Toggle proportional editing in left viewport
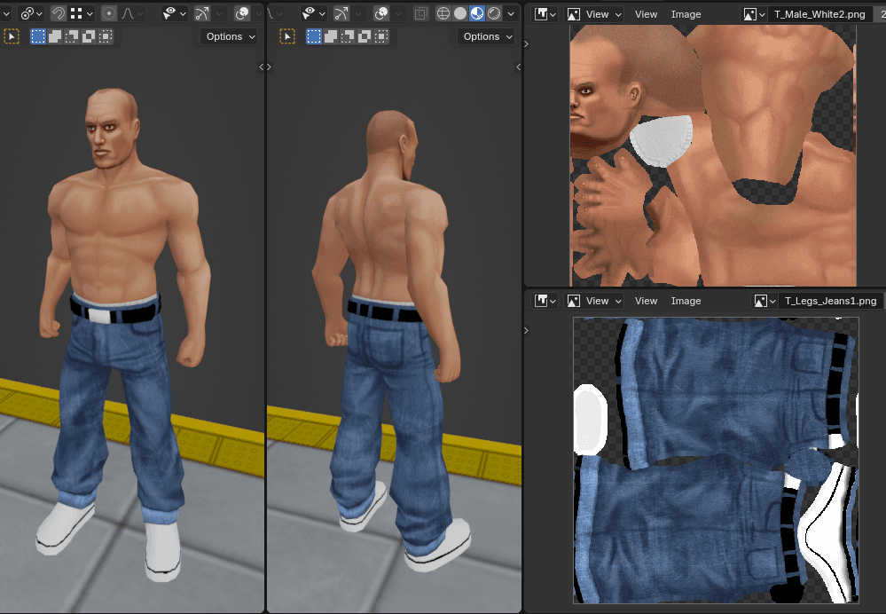Screen dimensions: 886x614 [108, 13]
